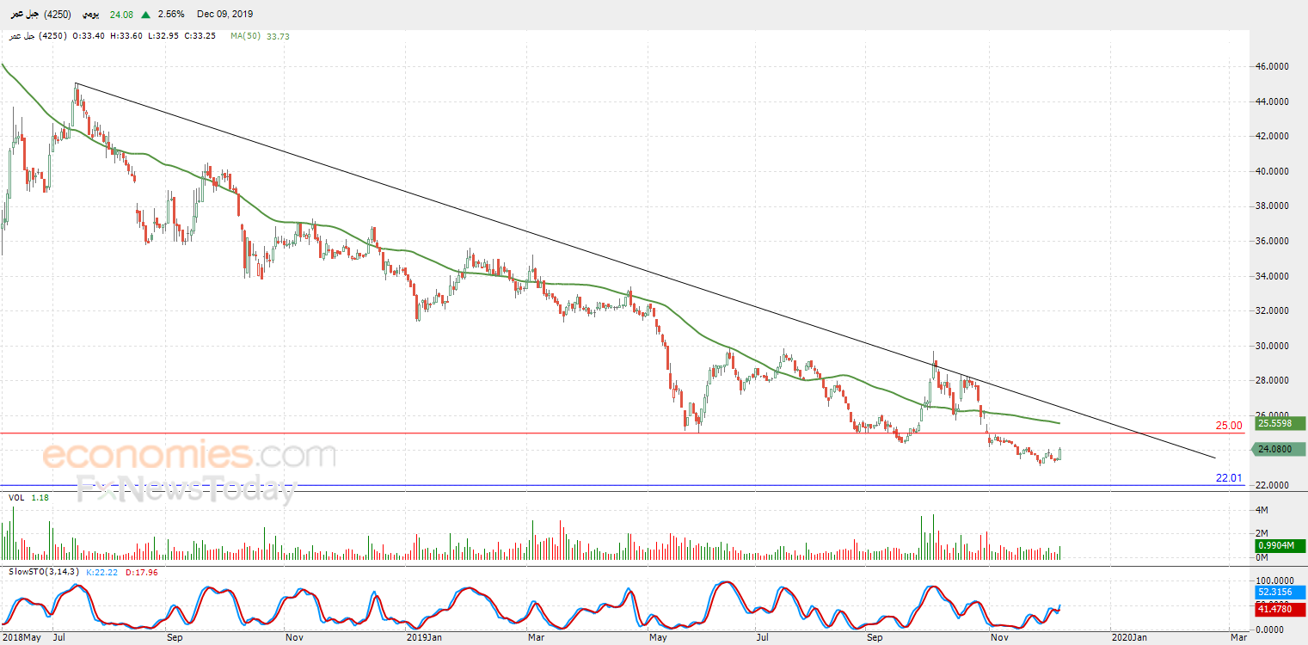This screenshot has height=645, width=1308.
Task: Click the "MA(50)" indicator label
Action: (x=247, y=36)
